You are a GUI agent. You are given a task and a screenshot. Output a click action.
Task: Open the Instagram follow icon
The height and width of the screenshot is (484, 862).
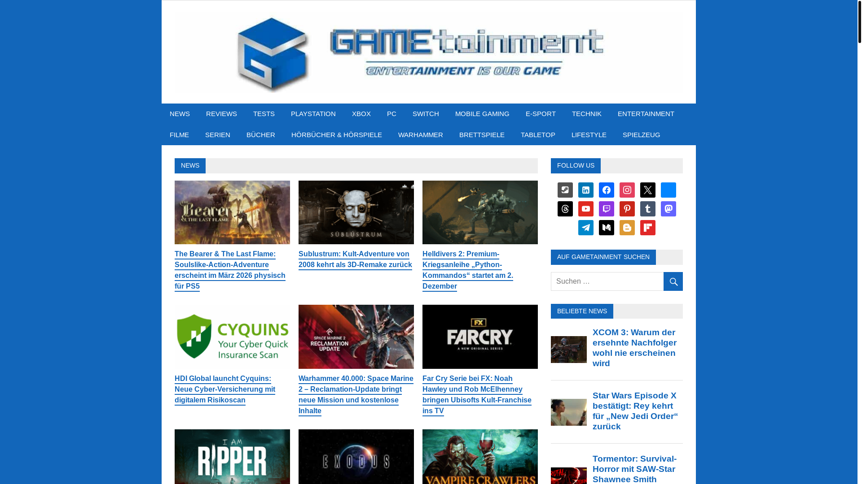click(x=627, y=190)
